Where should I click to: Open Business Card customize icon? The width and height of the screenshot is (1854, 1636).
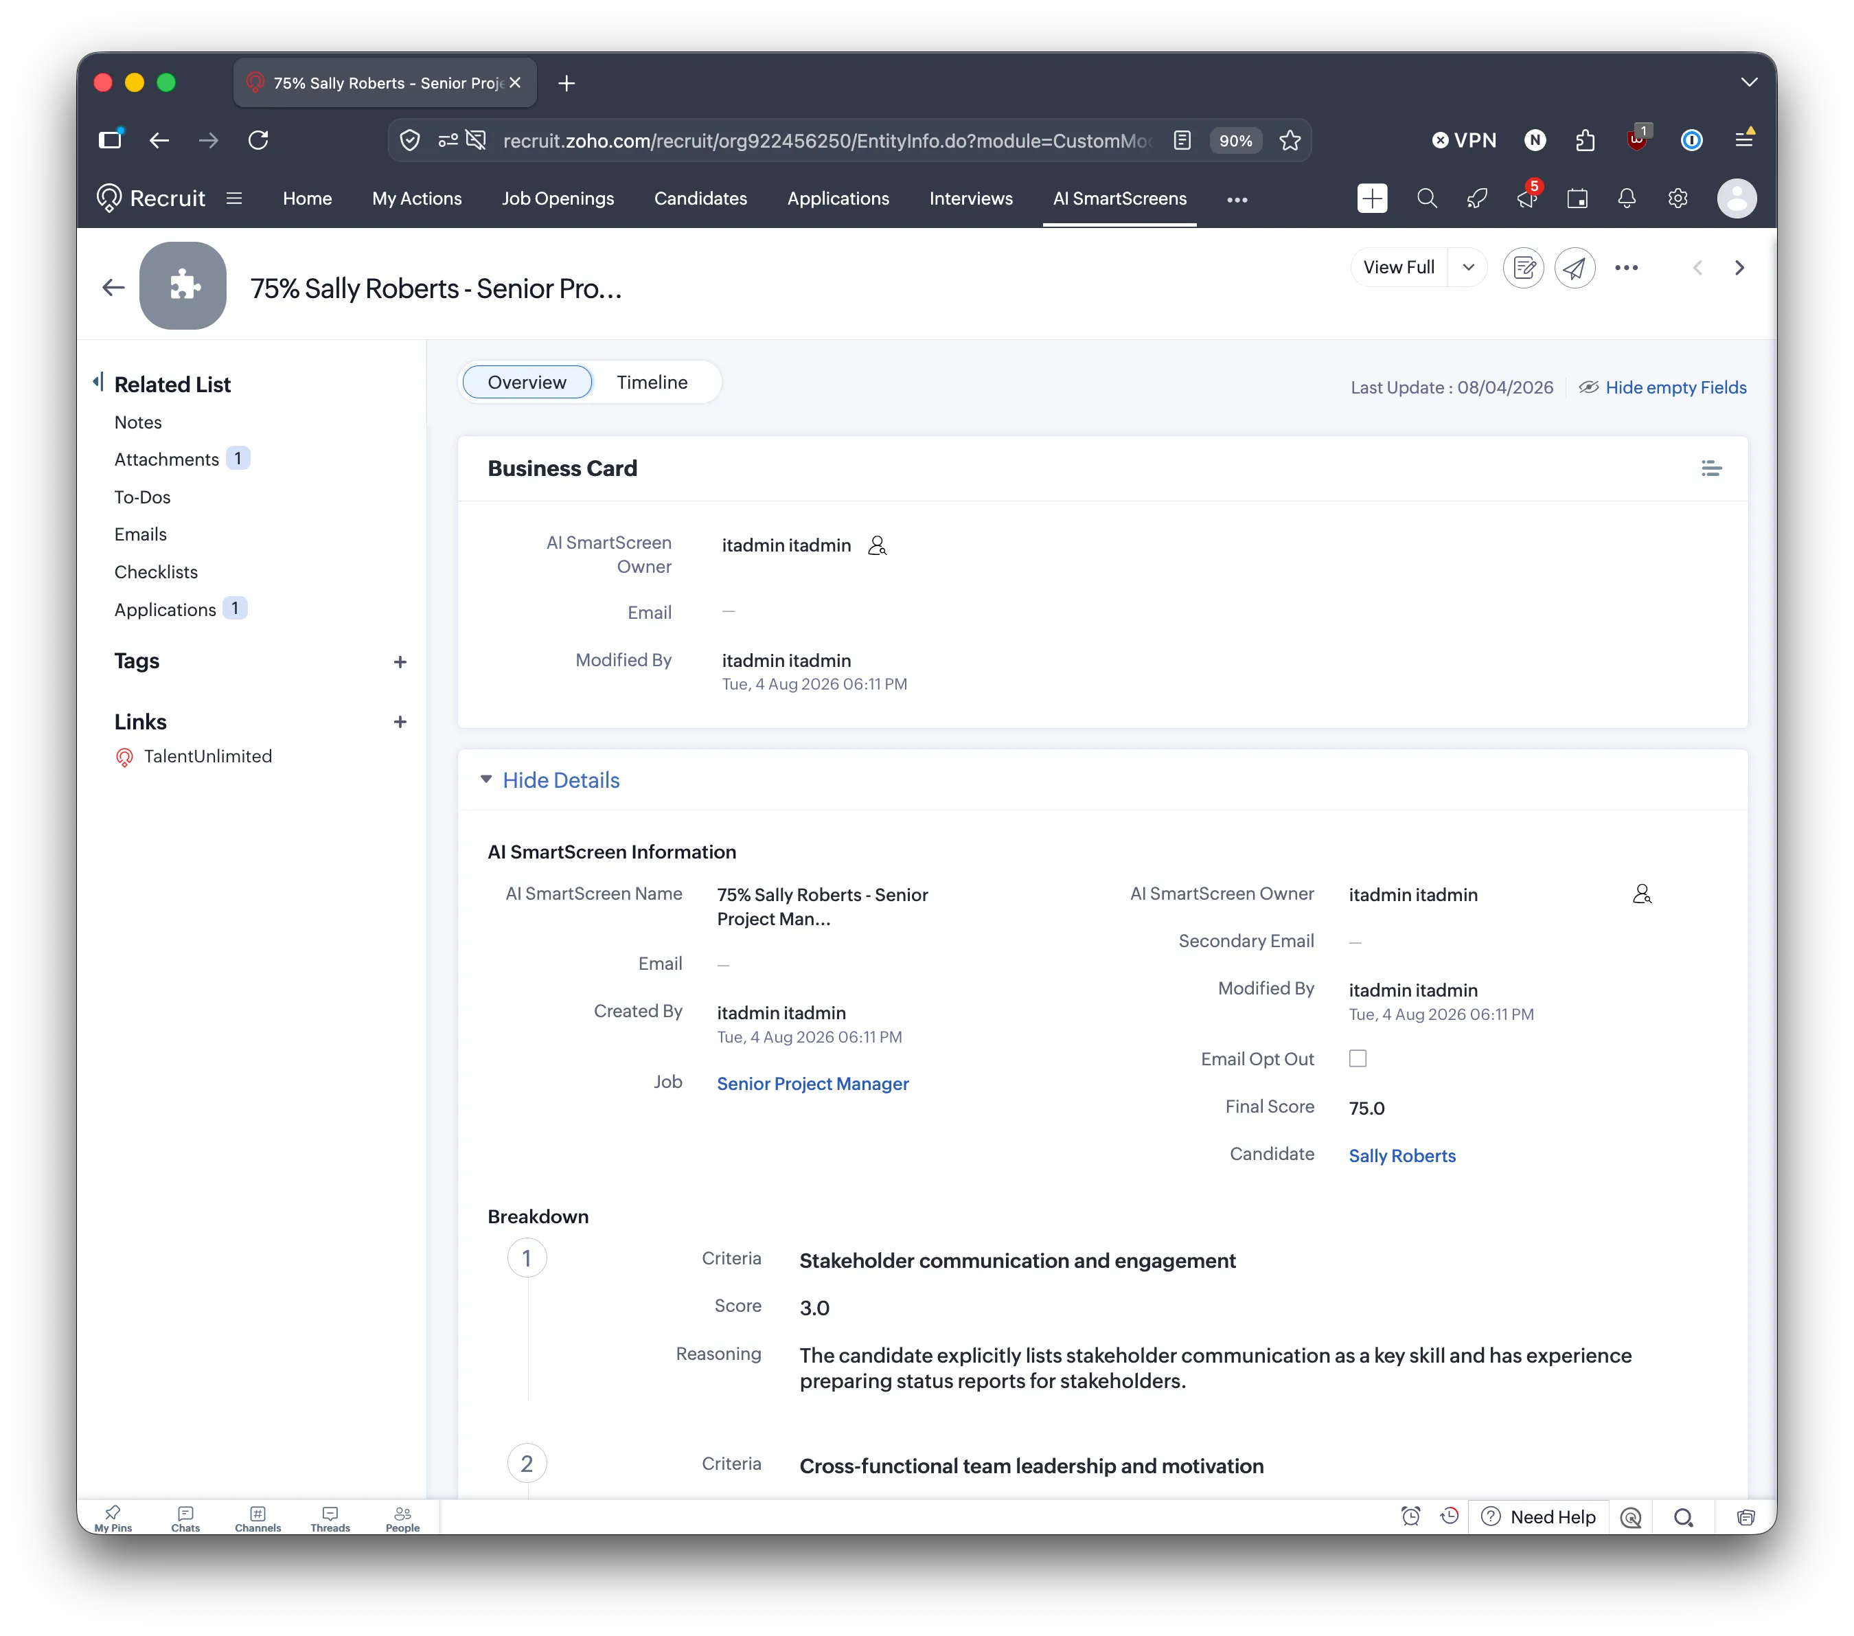pos(1712,468)
